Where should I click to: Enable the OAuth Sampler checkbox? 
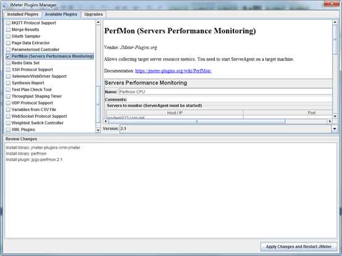[8, 36]
